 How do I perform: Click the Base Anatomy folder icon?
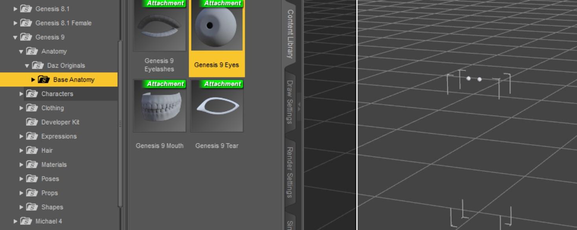(x=44, y=79)
